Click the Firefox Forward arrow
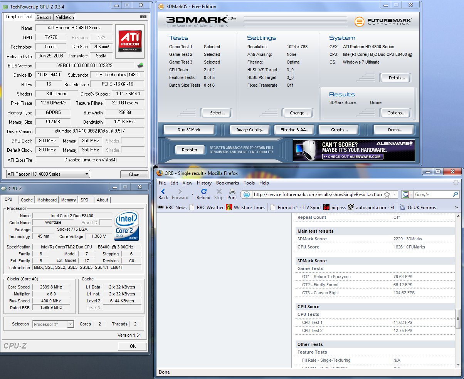 pos(180,194)
